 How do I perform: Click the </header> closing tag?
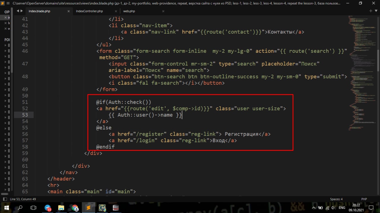coord(61,179)
